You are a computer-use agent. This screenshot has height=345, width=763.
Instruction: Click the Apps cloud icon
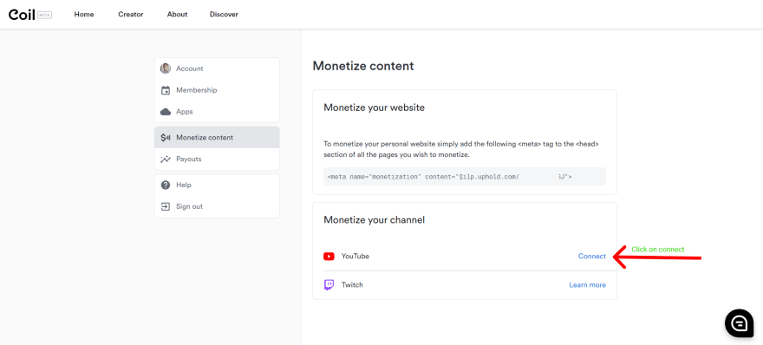[x=166, y=112]
